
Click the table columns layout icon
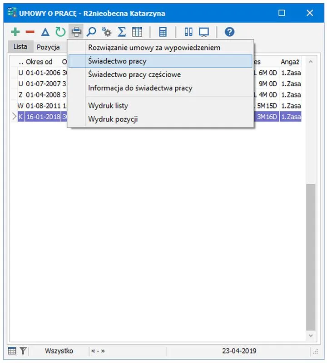(x=137, y=32)
